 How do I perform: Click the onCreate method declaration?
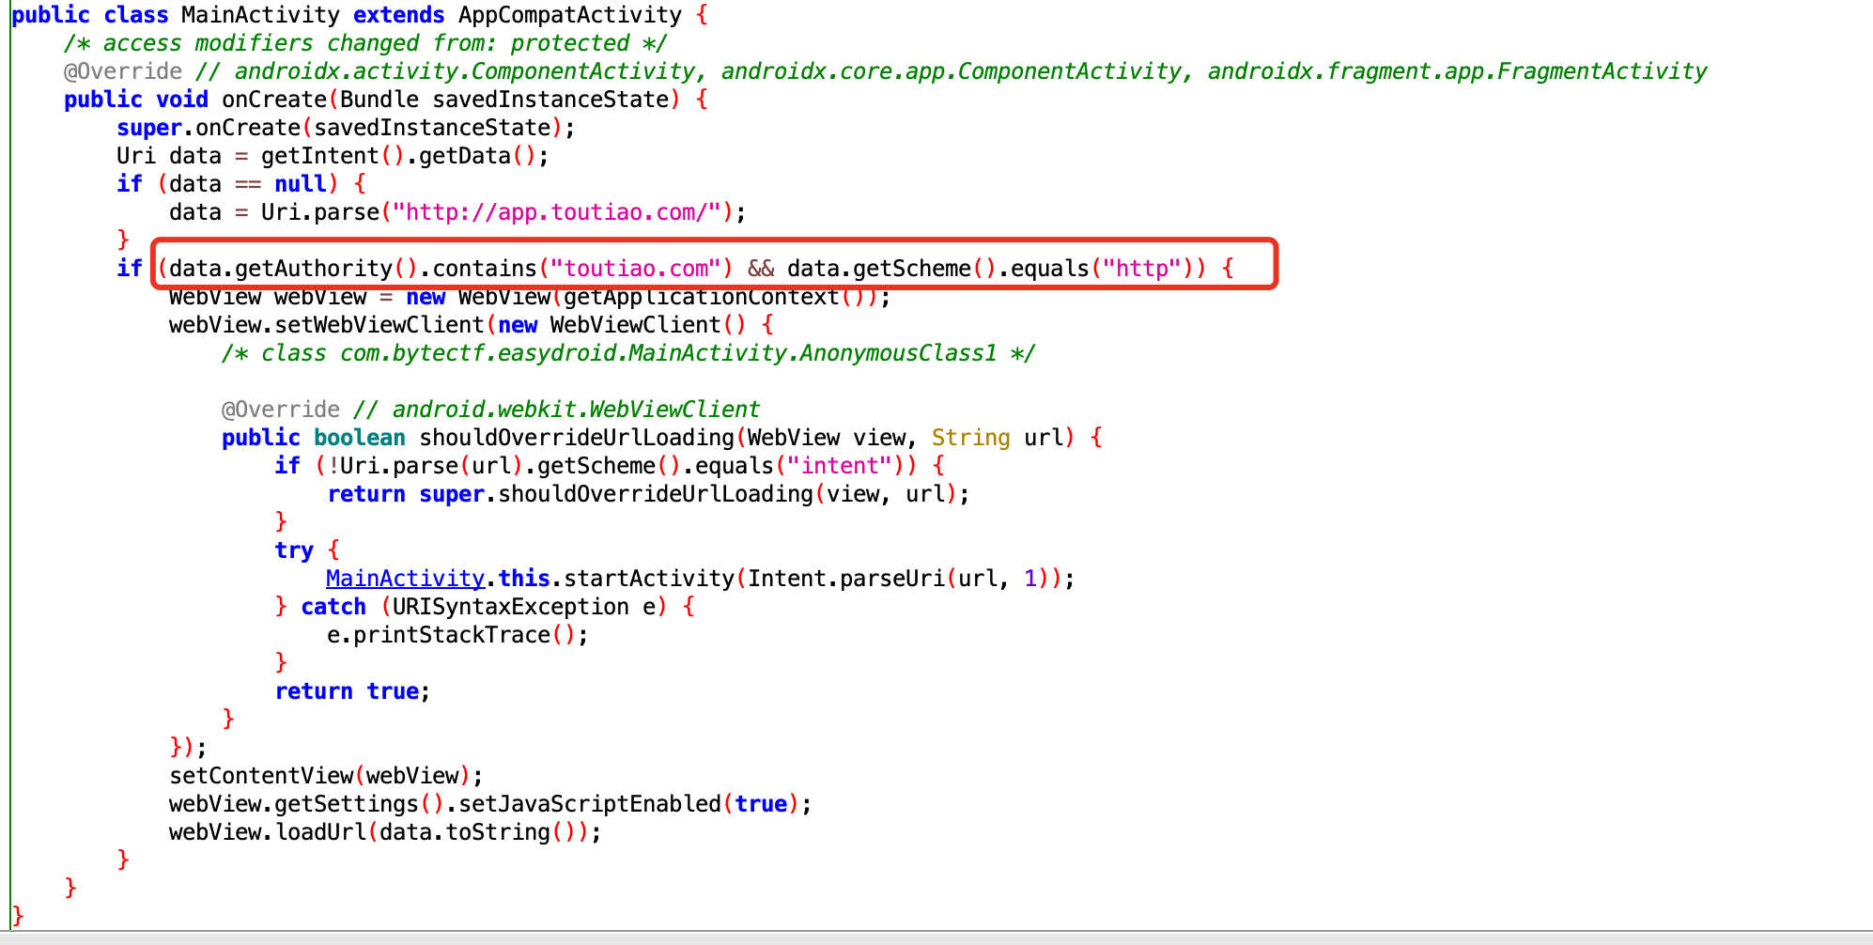click(386, 100)
